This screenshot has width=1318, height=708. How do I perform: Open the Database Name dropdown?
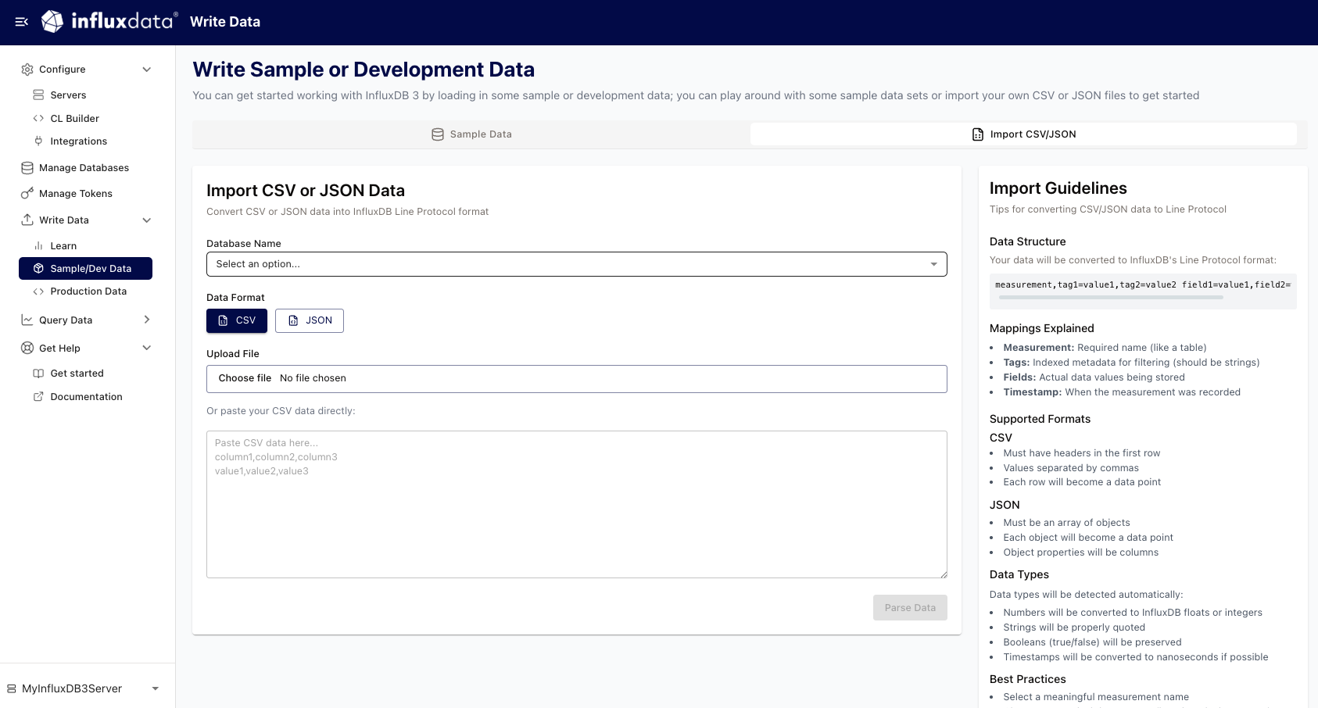click(x=577, y=264)
